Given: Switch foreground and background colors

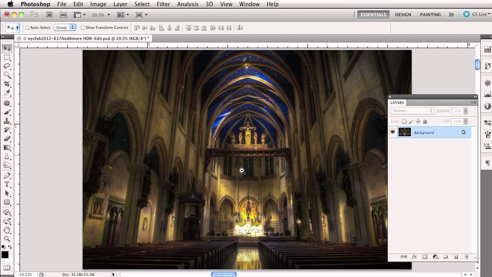Looking at the screenshot, I should (x=10, y=247).
